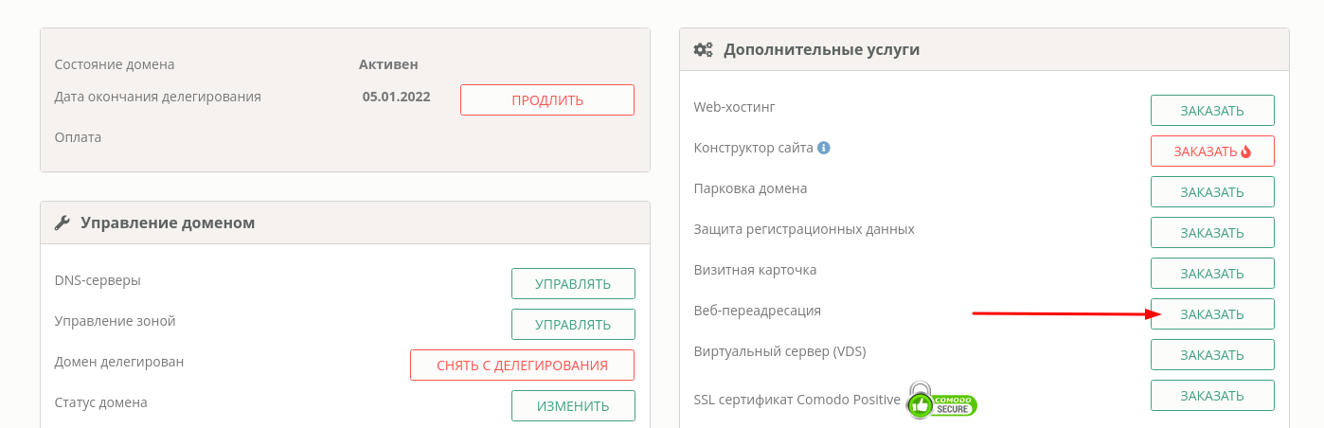Click the Дополнительные услуги panel header
Image resolution: width=1324 pixels, height=428 pixels.
[x=985, y=49]
